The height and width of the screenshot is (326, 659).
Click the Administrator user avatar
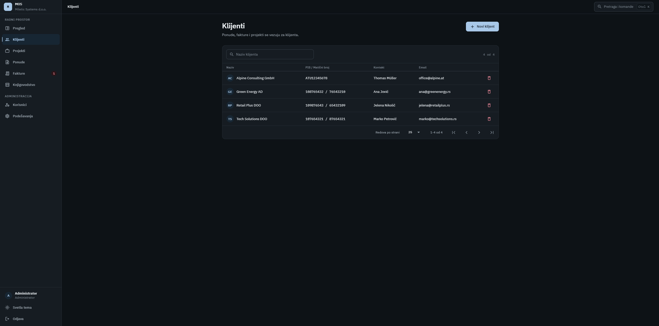(8, 295)
